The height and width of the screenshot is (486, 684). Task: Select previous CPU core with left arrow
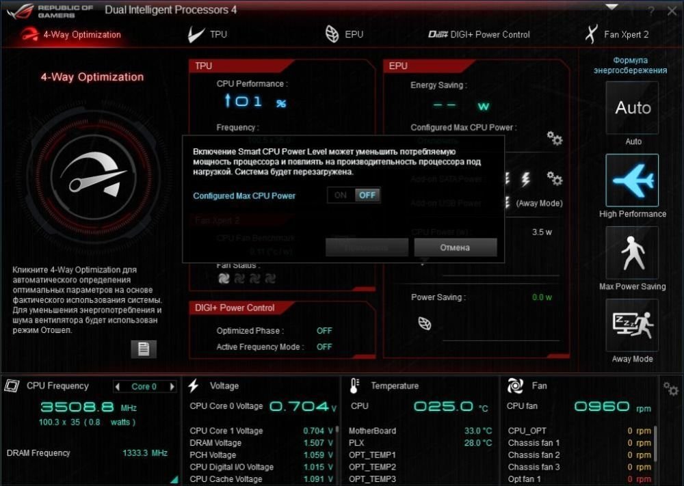[x=117, y=386]
